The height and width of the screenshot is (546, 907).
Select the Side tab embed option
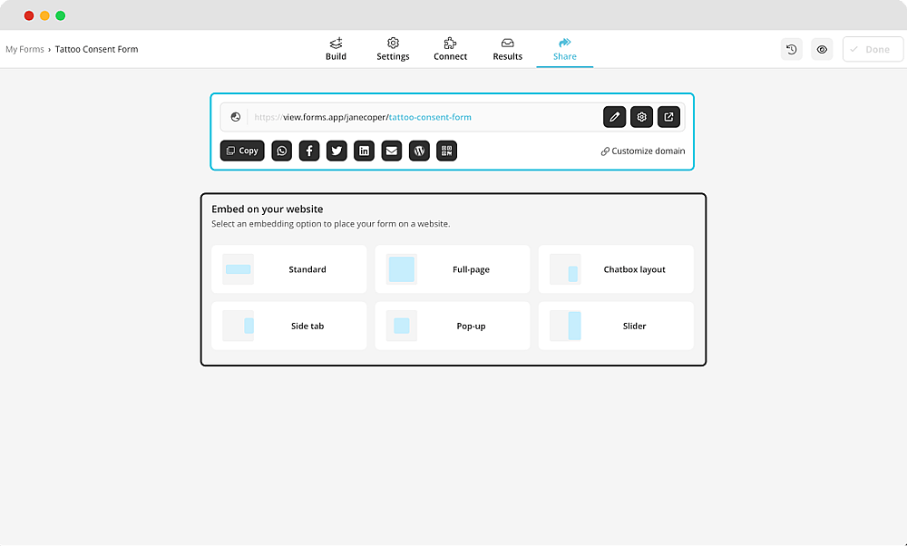288,326
